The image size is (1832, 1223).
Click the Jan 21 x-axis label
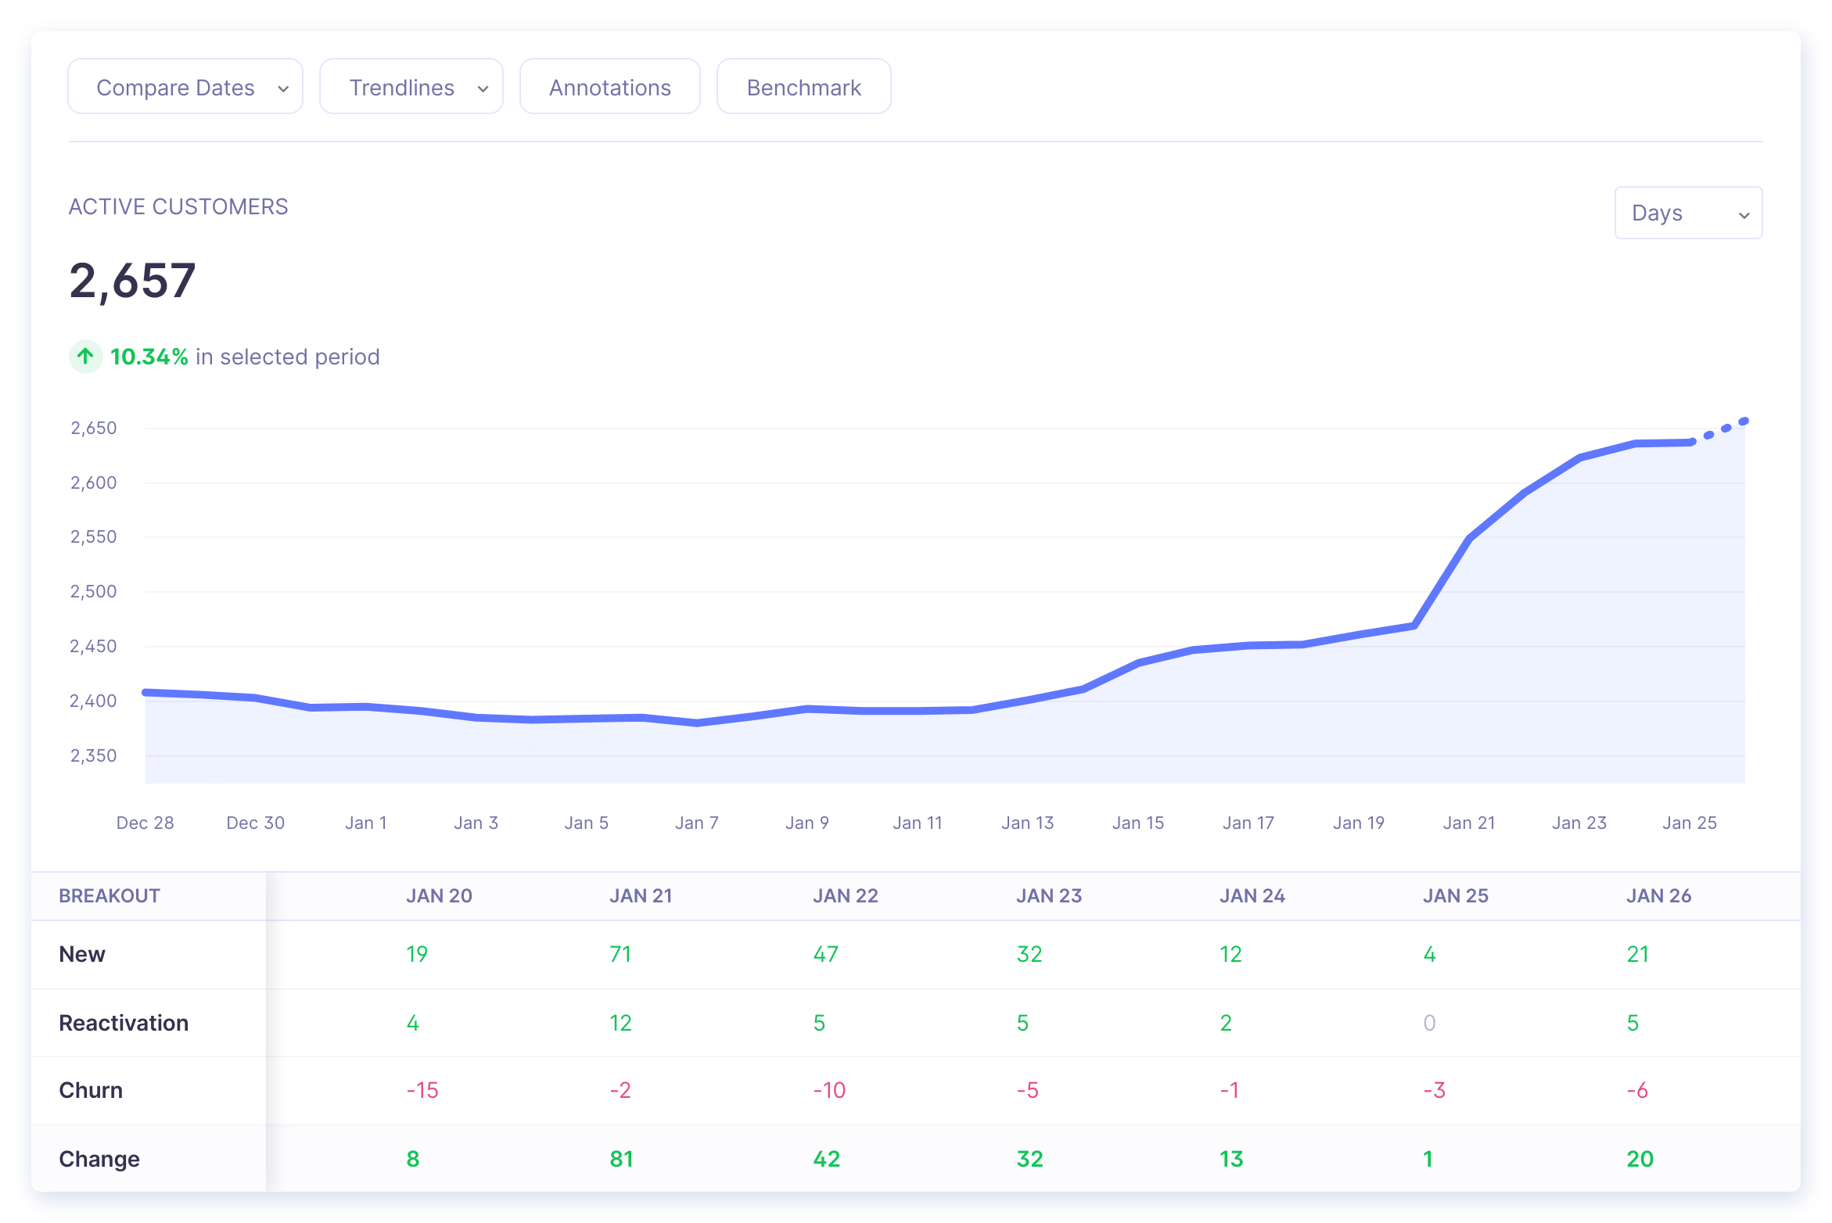pos(1468,823)
